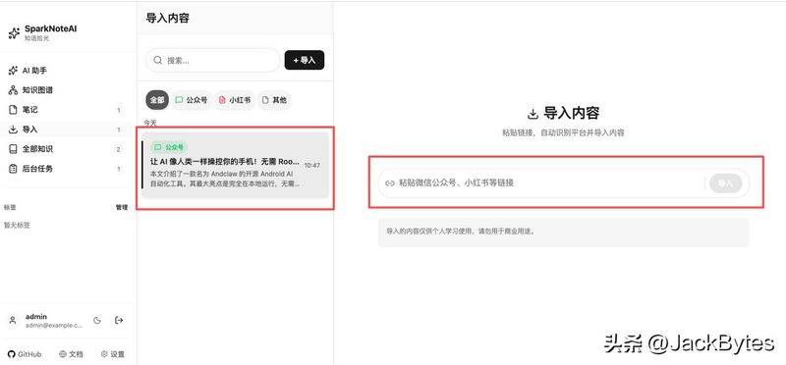Click the magnifier icon in search box

tap(158, 60)
